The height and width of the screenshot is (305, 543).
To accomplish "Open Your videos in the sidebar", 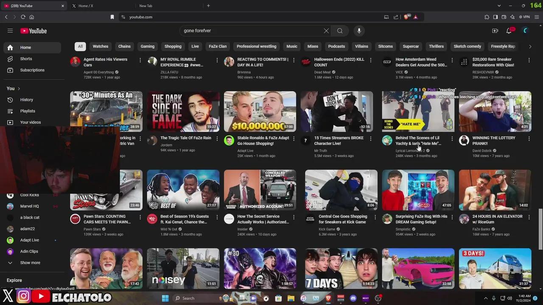I will point(32,122).
